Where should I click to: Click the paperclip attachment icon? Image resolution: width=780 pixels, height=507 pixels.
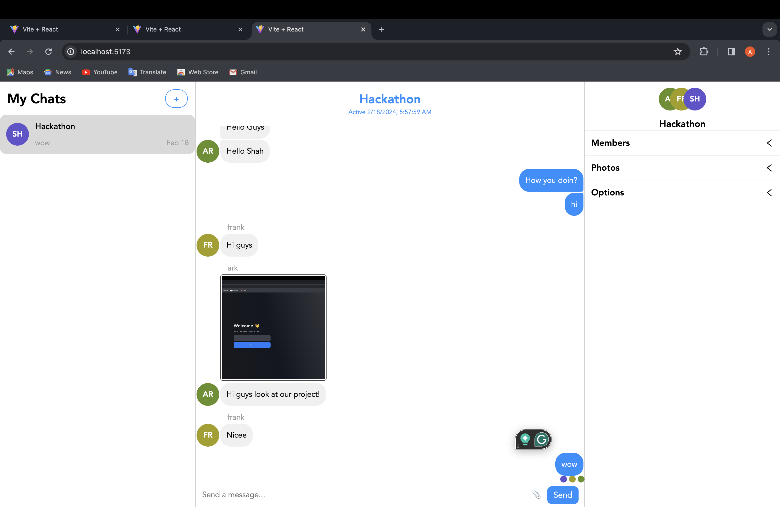(536, 495)
